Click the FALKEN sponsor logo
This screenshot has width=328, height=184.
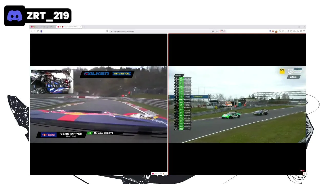point(97,74)
